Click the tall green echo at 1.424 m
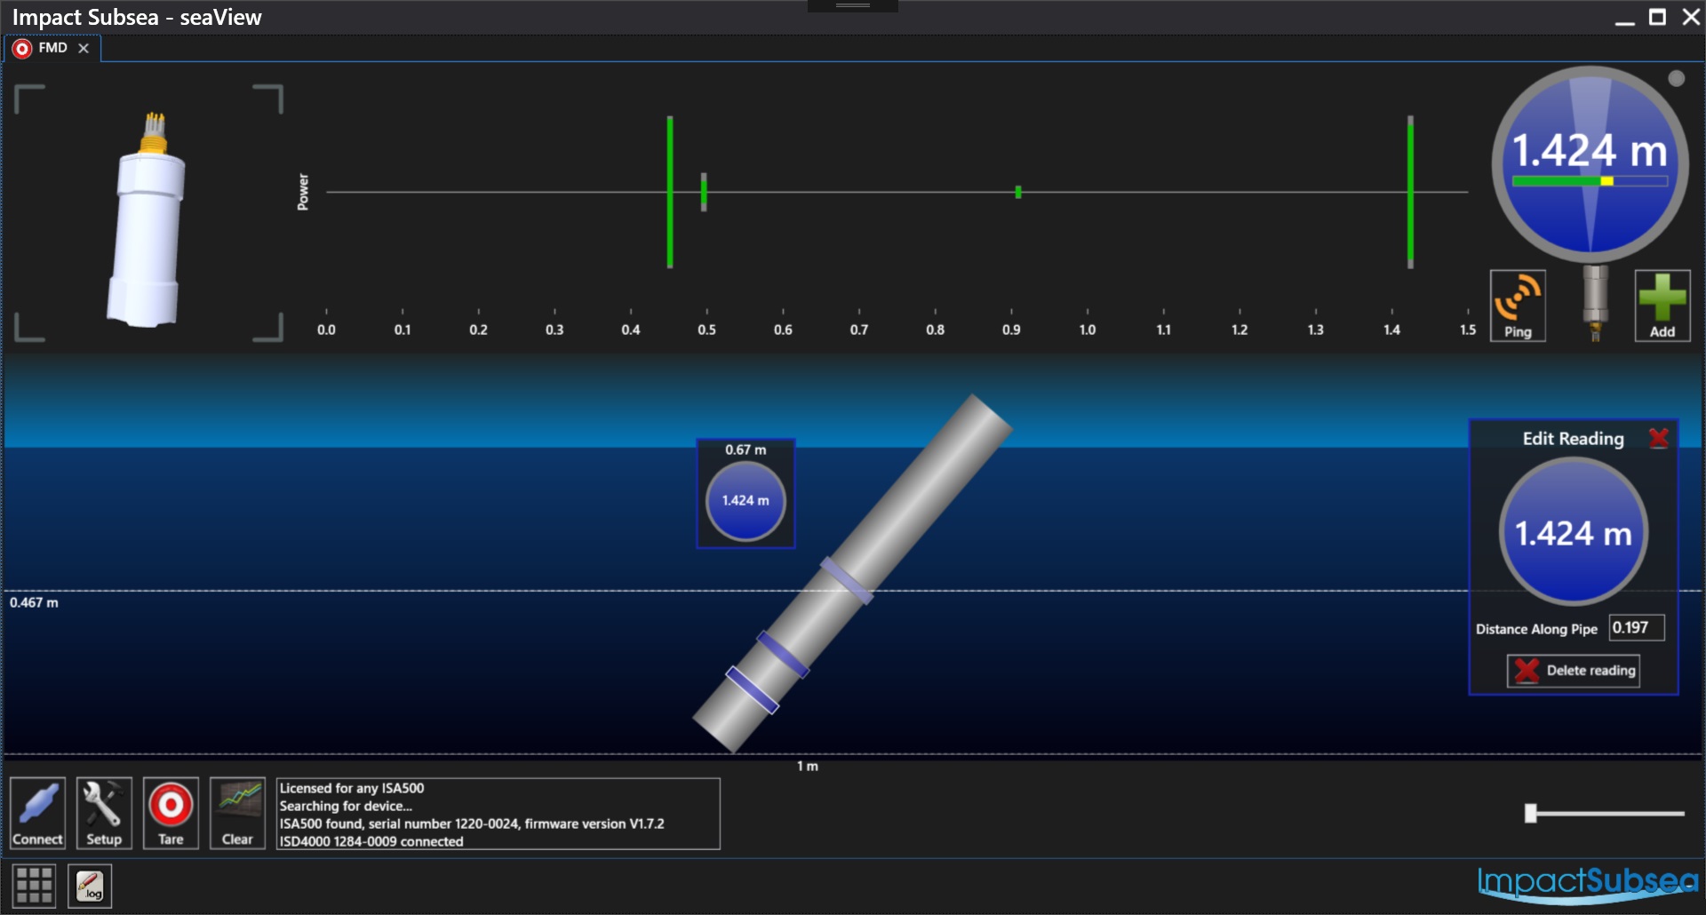The image size is (1706, 915). coord(1410,192)
